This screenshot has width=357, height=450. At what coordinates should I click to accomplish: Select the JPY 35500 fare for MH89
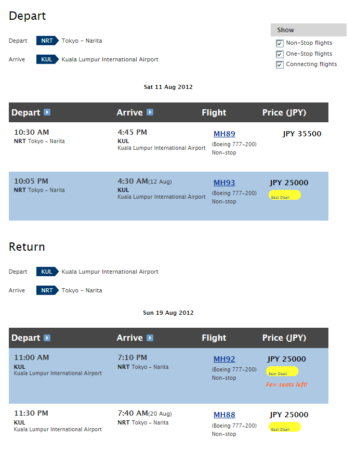[x=302, y=134]
